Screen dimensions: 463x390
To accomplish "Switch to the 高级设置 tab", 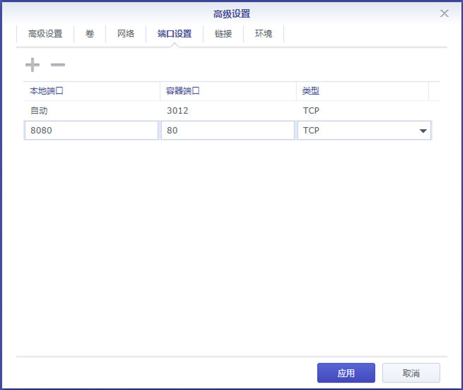I will click(x=46, y=34).
